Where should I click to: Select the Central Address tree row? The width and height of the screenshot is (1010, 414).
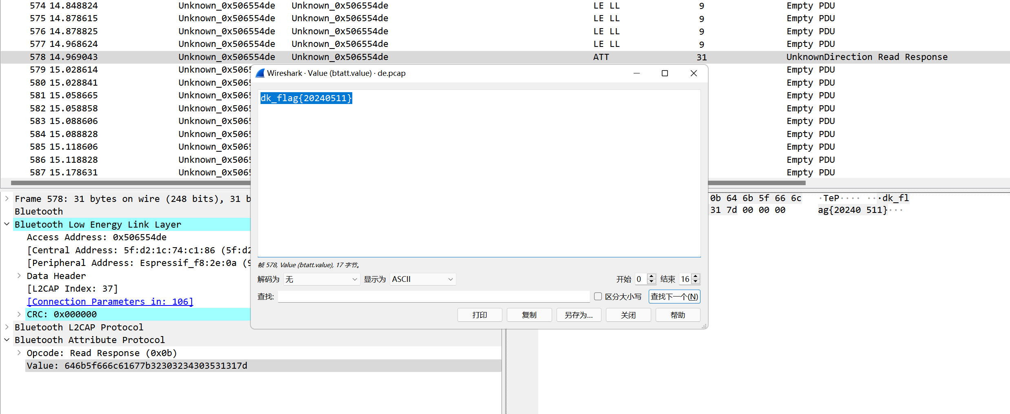click(x=139, y=250)
